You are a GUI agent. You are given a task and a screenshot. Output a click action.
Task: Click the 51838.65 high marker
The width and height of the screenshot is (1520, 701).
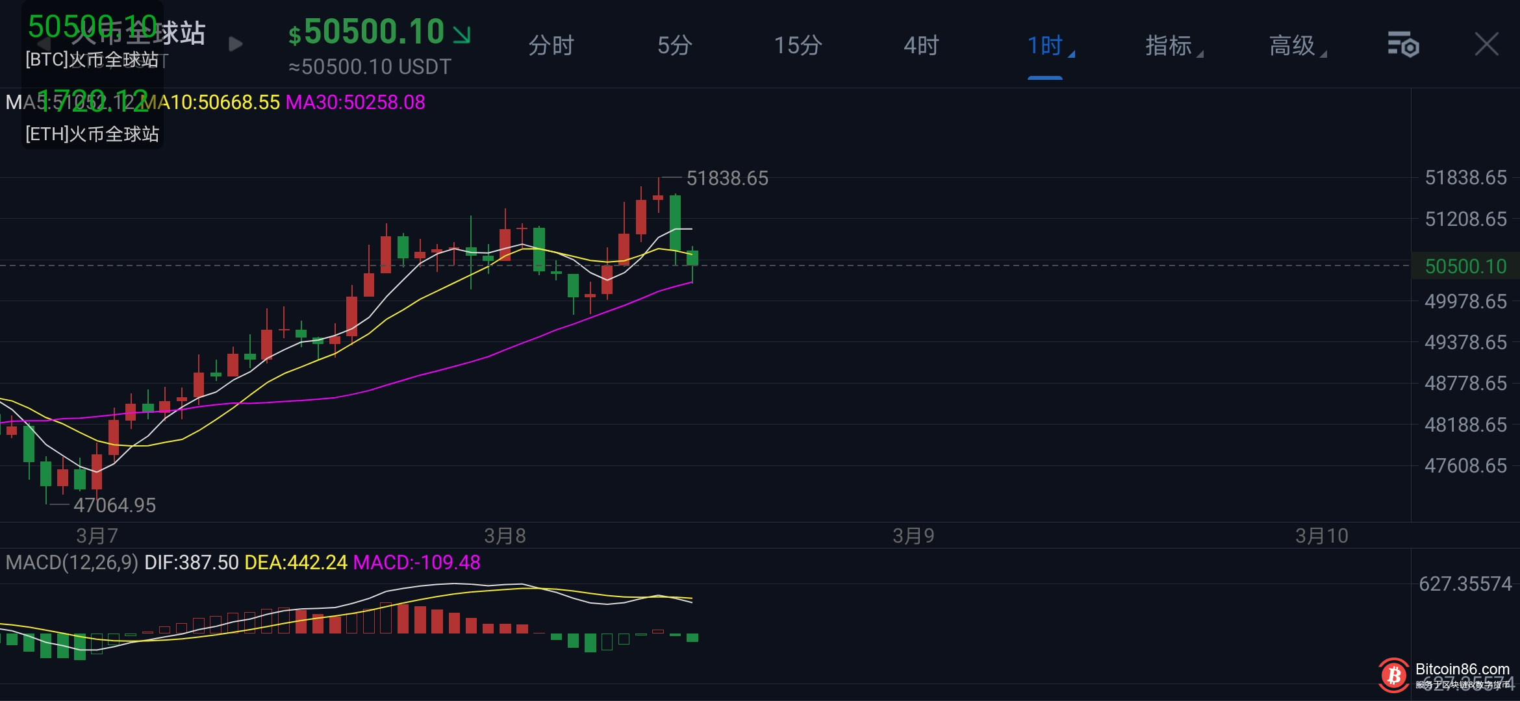coord(727,178)
